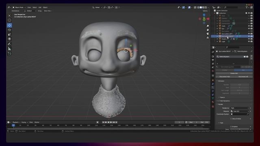This screenshot has height=146, width=260.
Task: Open the Render As Path dropdown
Action: click(240, 108)
